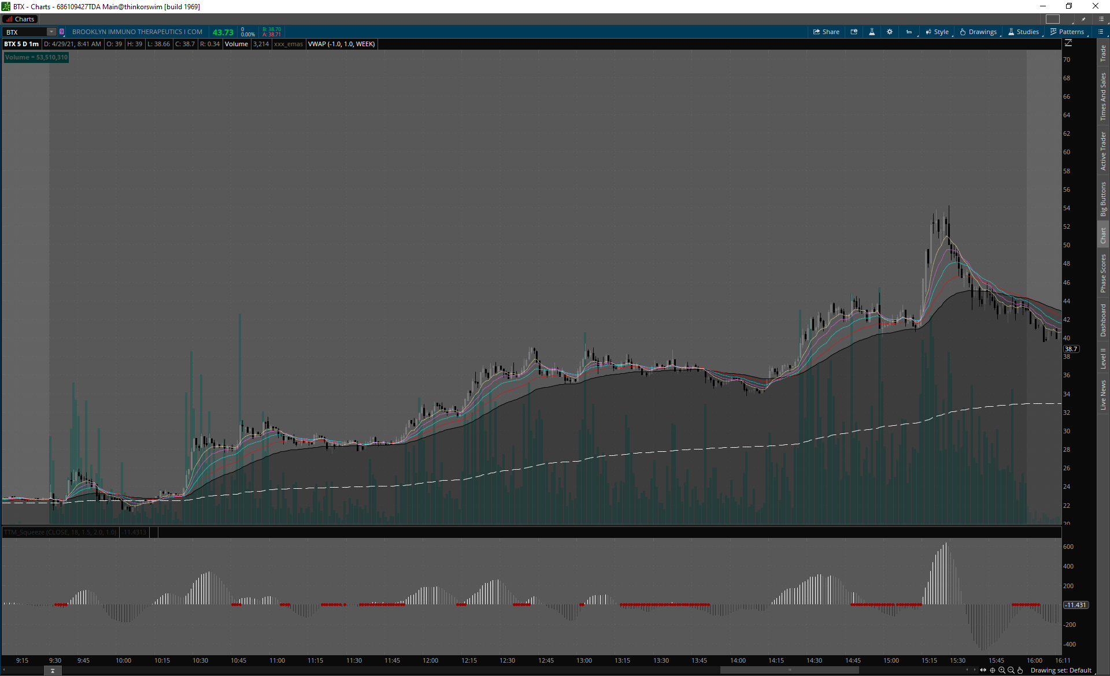Click the flask Edit Studies icon
Screen dimensions: 1110x676
pyautogui.click(x=872, y=32)
